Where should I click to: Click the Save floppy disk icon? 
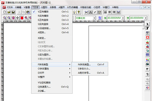[13, 12]
